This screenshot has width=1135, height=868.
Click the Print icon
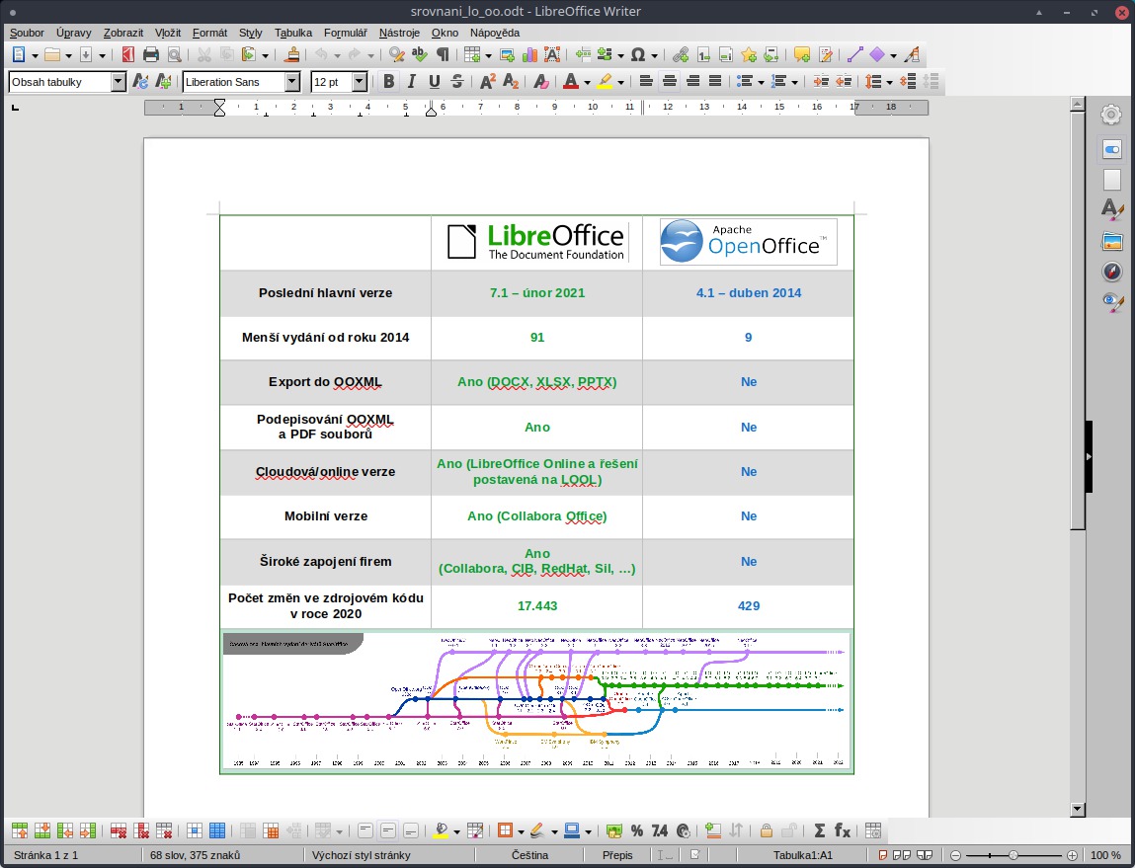coord(150,54)
